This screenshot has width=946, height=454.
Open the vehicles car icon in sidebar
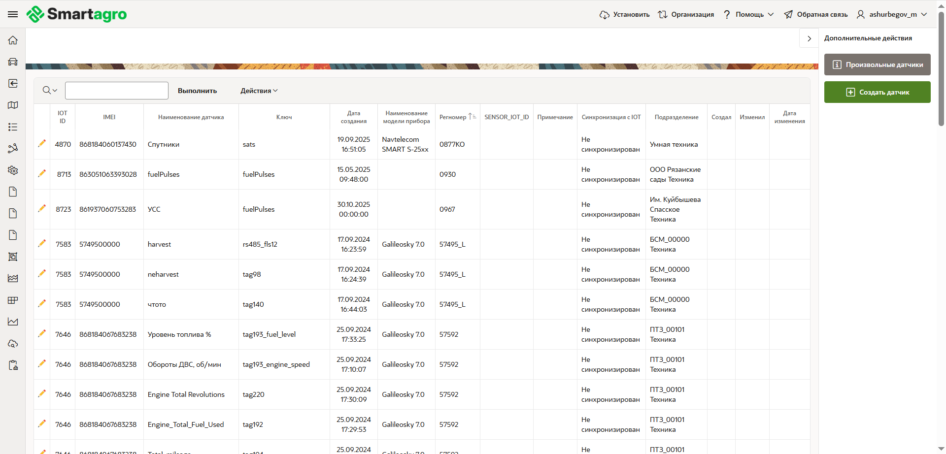click(x=13, y=62)
